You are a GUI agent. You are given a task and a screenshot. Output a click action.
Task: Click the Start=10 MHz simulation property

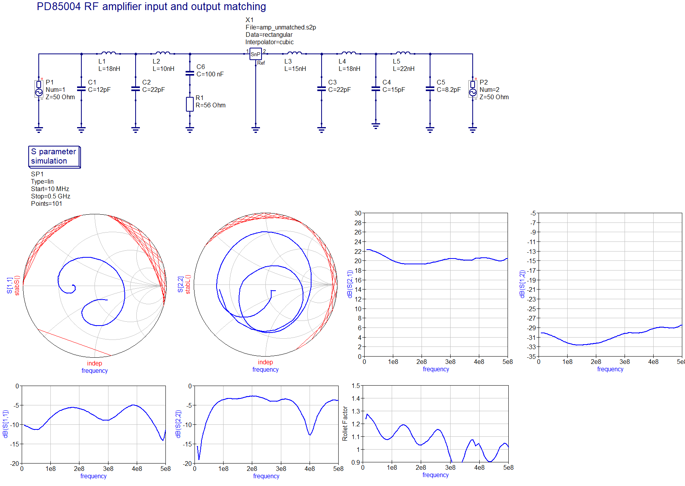click(x=50, y=189)
